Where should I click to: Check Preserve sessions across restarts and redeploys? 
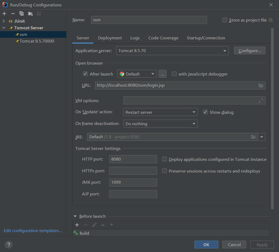(x=164, y=171)
